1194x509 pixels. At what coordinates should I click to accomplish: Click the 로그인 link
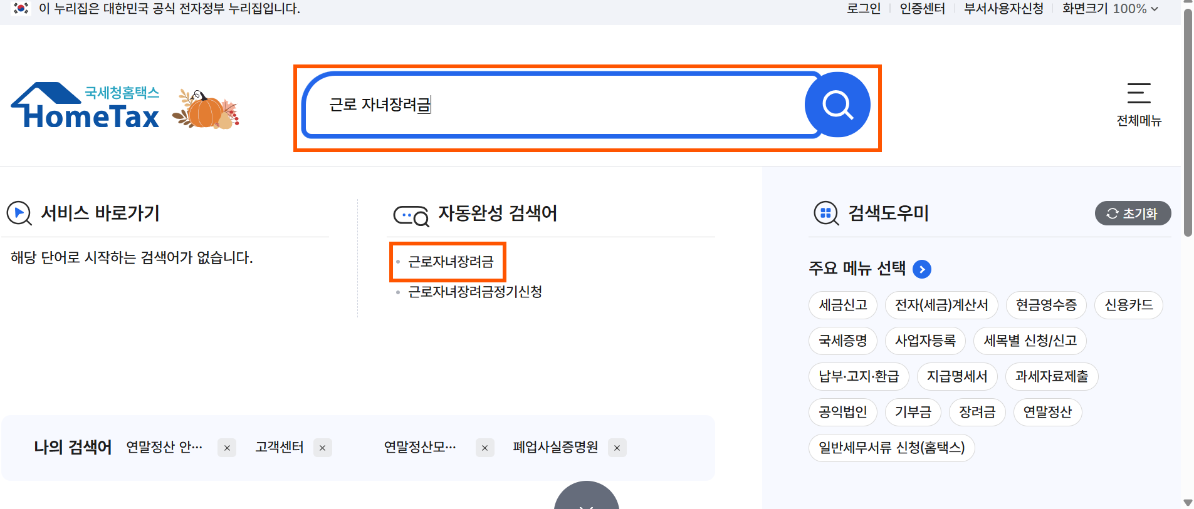pos(864,9)
